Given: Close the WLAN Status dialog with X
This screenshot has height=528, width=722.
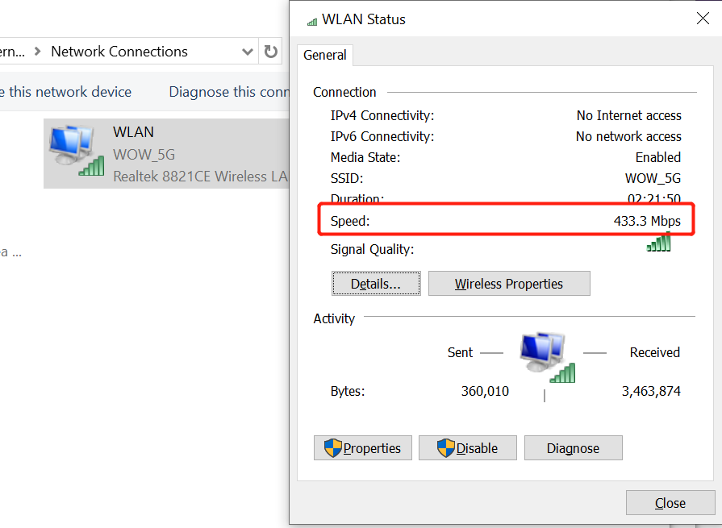Looking at the screenshot, I should (703, 19).
